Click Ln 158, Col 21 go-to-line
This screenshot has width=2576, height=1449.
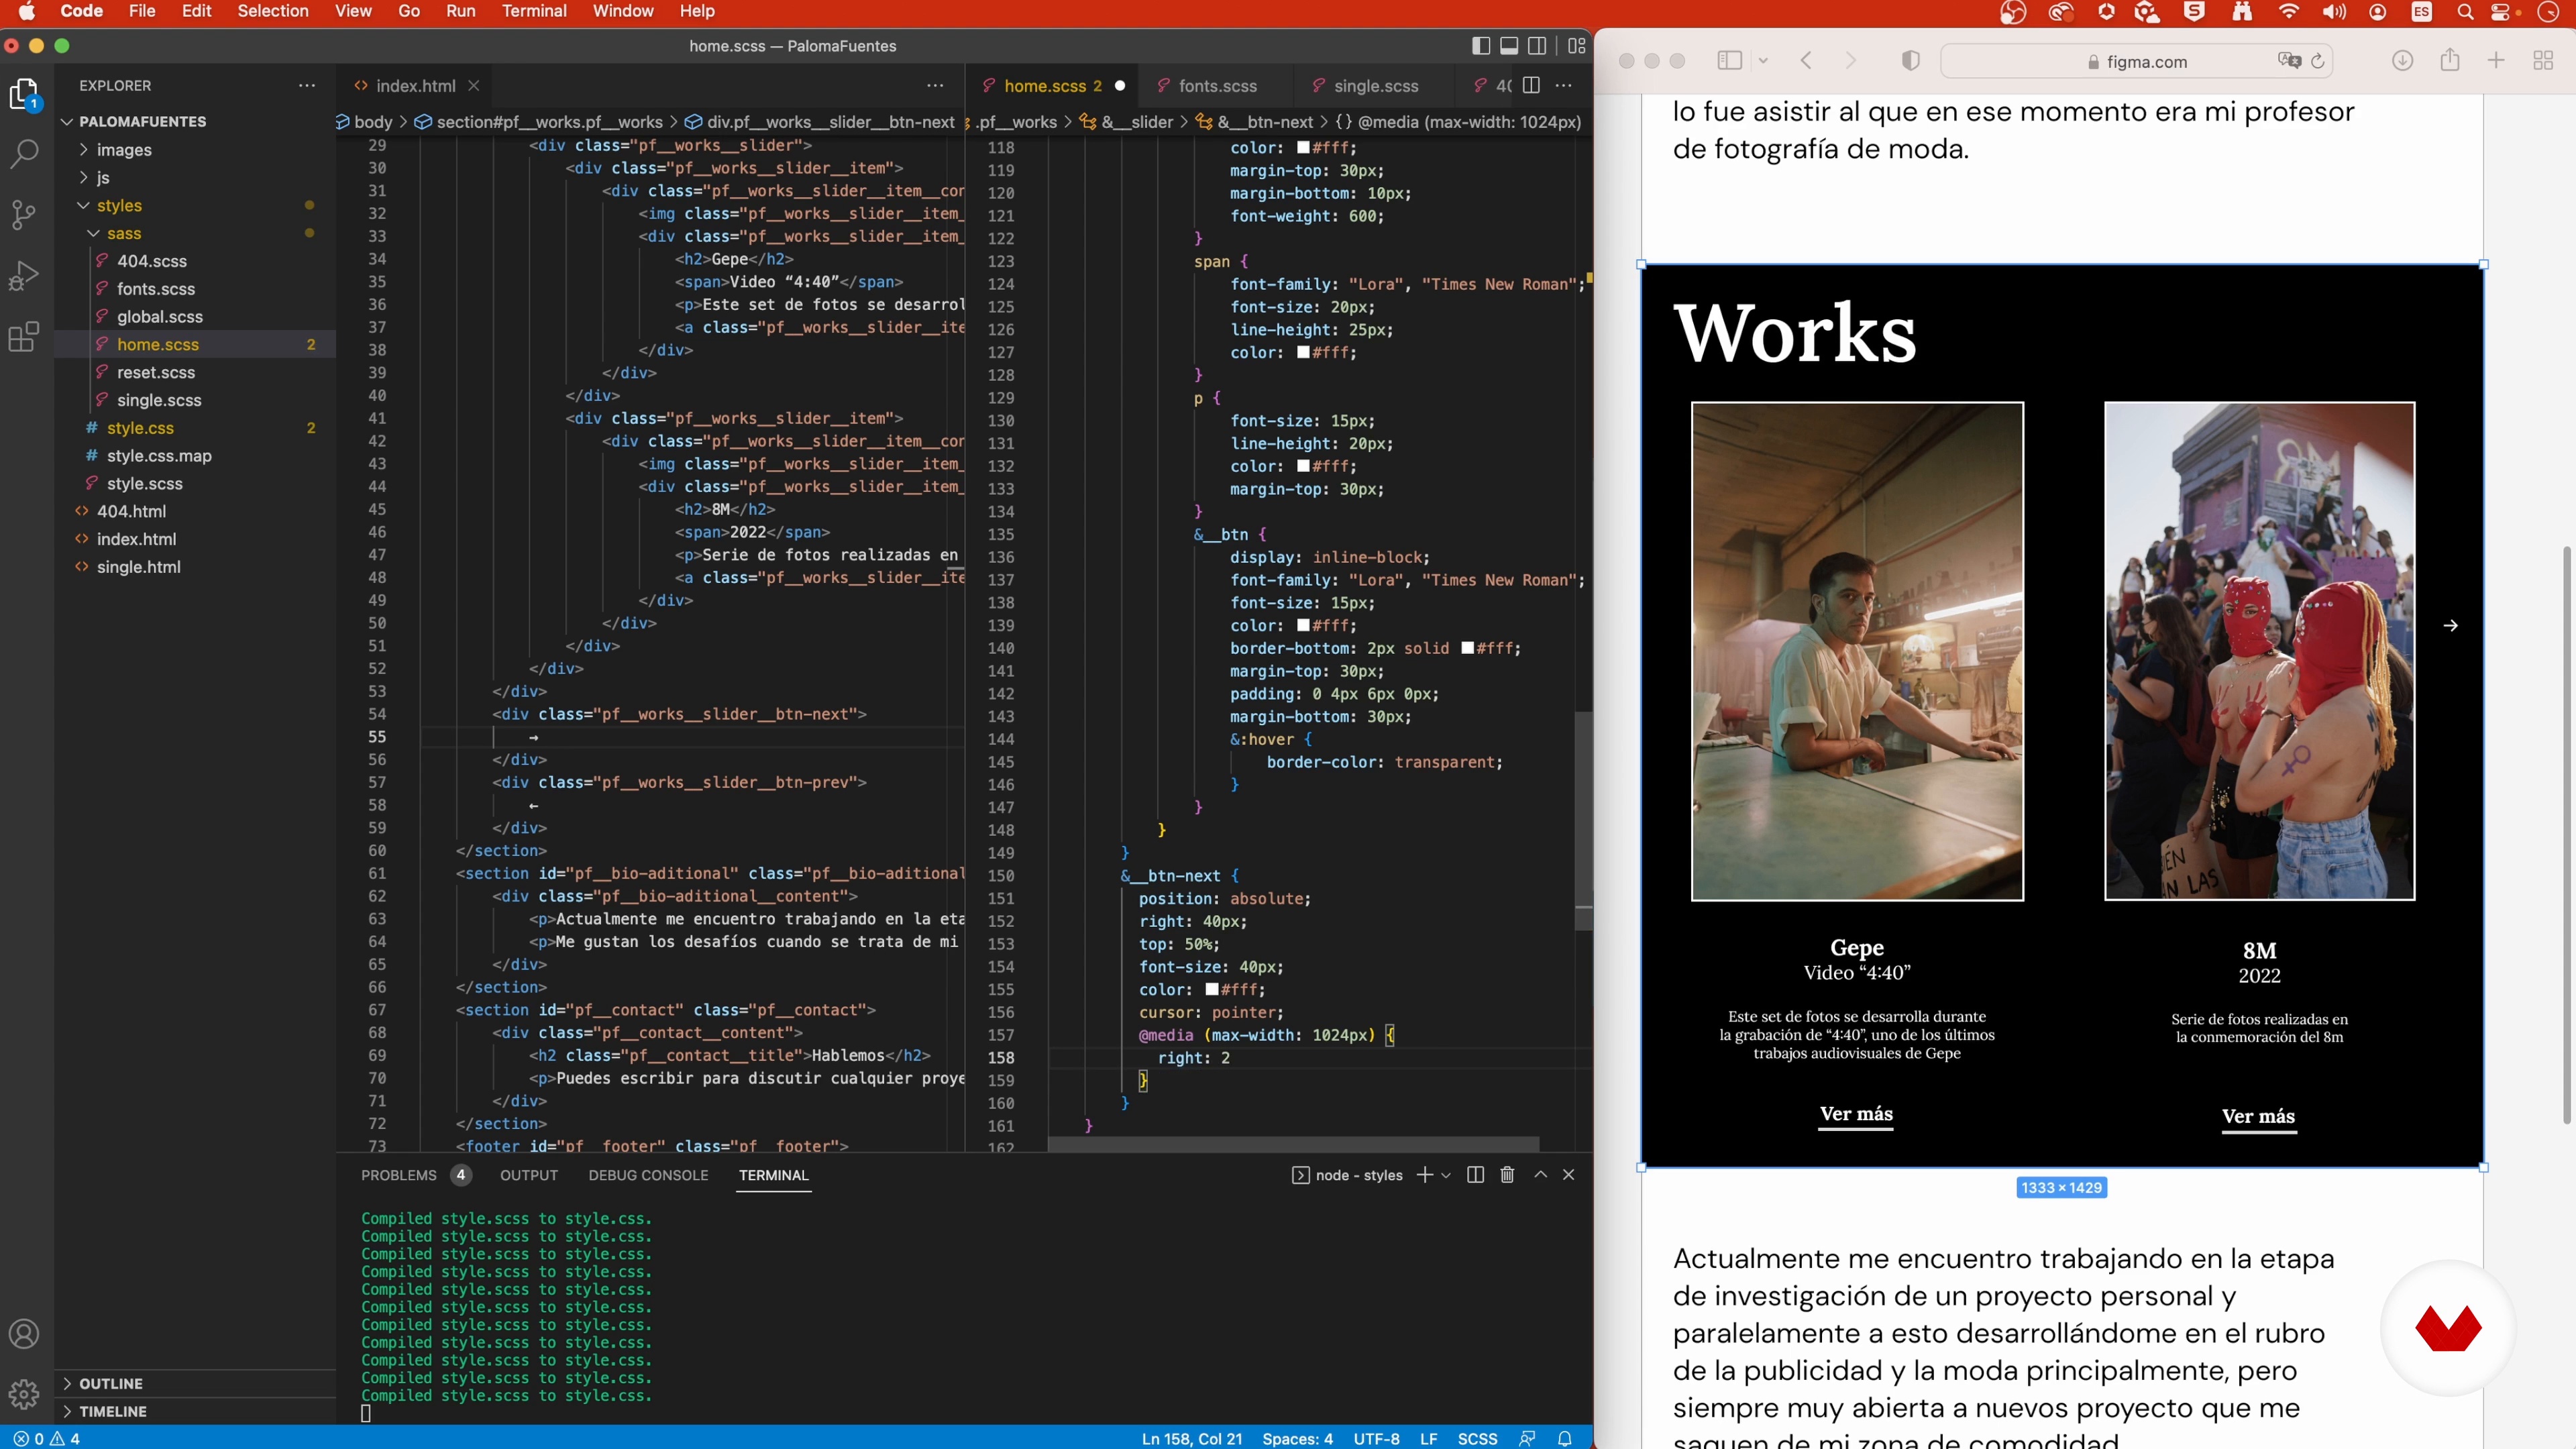coord(1192,1438)
